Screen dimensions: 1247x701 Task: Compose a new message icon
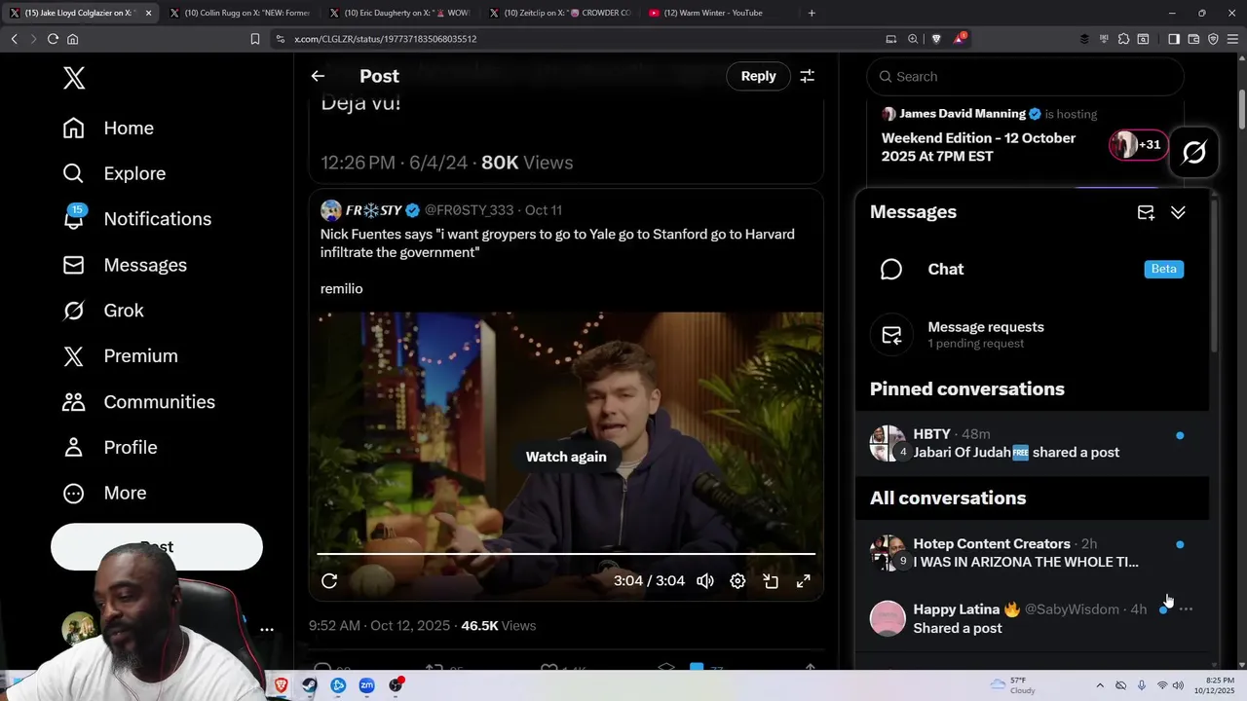[x=1146, y=212]
